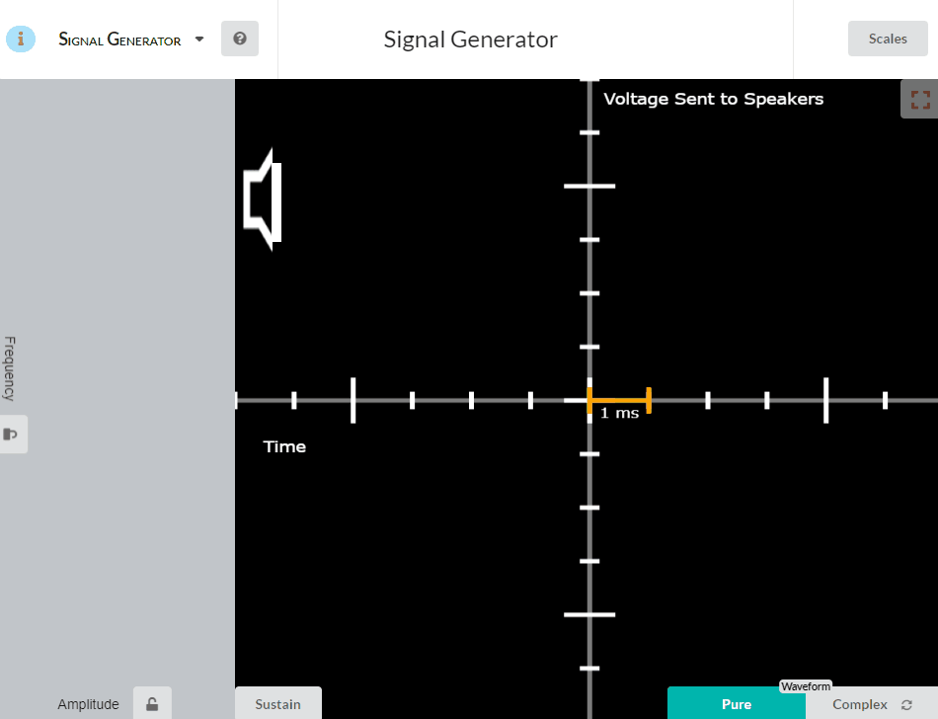Open help with the question mark button
Image resolution: width=938 pixels, height=719 pixels.
click(x=239, y=40)
